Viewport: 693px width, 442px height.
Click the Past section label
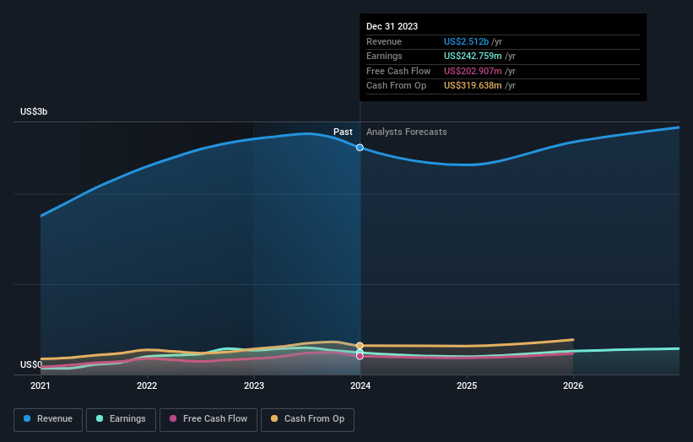343,132
